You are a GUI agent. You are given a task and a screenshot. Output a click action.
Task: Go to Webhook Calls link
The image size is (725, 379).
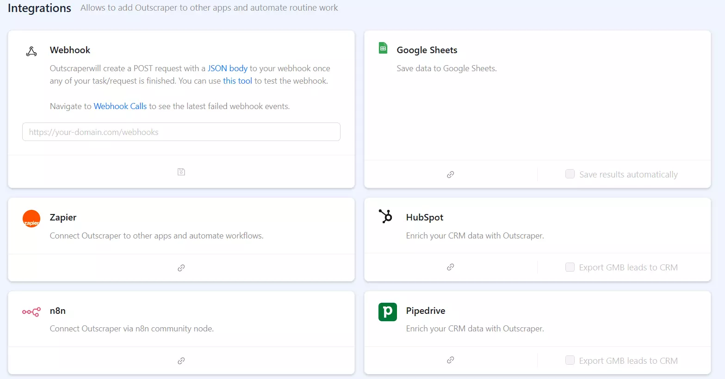tap(120, 106)
